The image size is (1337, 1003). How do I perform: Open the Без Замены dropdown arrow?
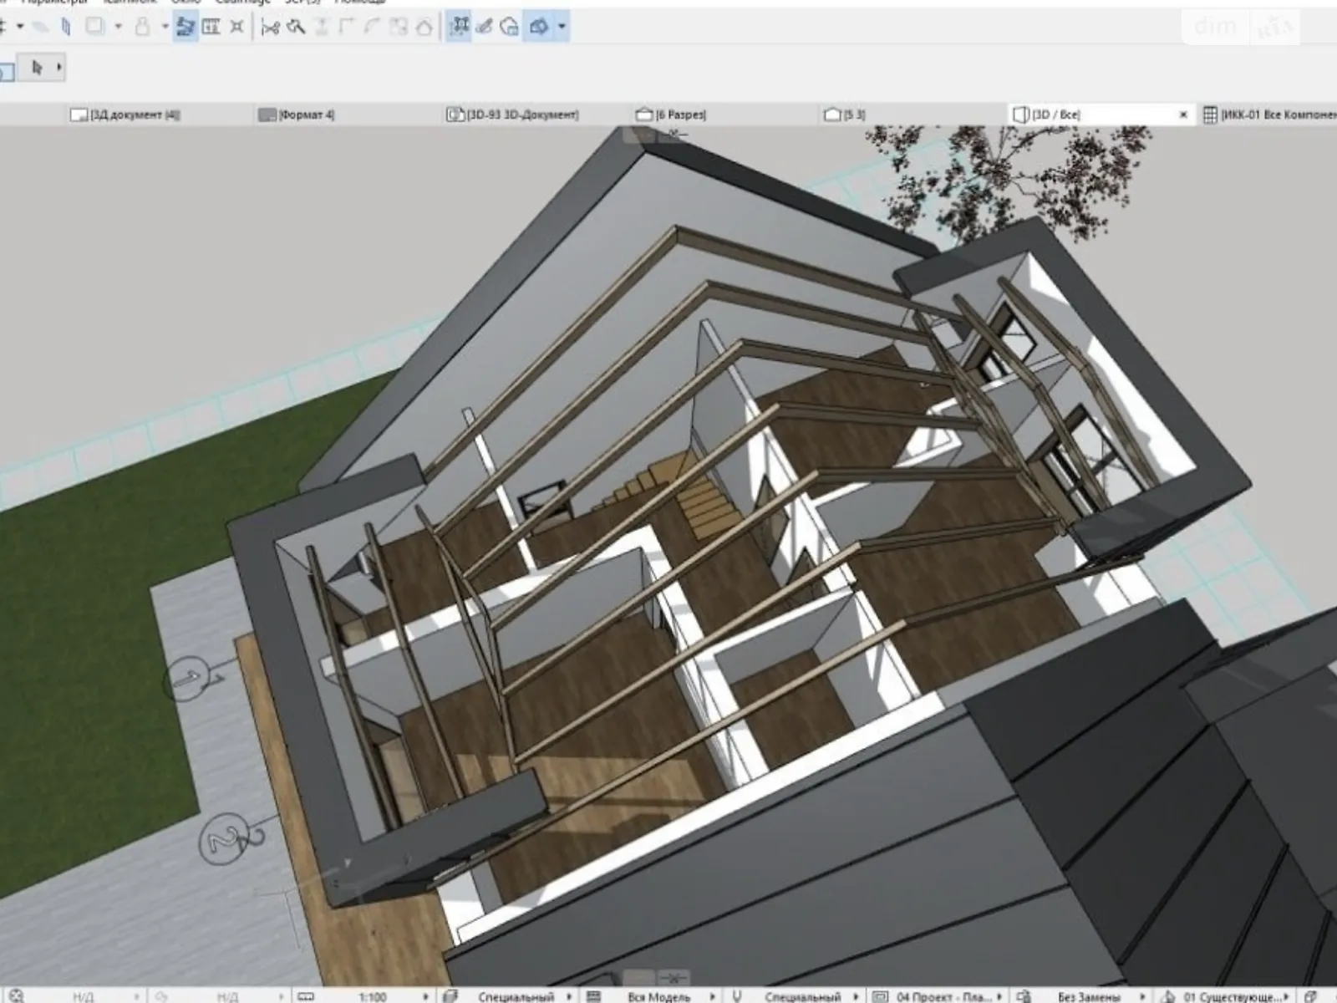pyautogui.click(x=1141, y=996)
